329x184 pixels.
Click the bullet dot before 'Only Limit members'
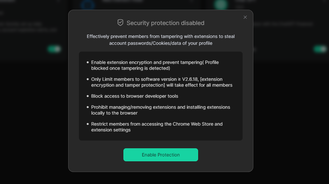(88, 79)
